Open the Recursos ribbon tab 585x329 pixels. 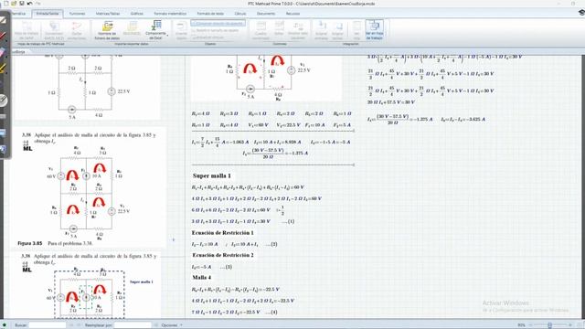click(292, 14)
